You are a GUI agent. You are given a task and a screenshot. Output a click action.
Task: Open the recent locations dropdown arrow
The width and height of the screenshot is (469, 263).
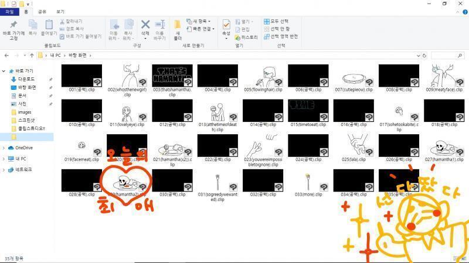pyautogui.click(x=25, y=56)
